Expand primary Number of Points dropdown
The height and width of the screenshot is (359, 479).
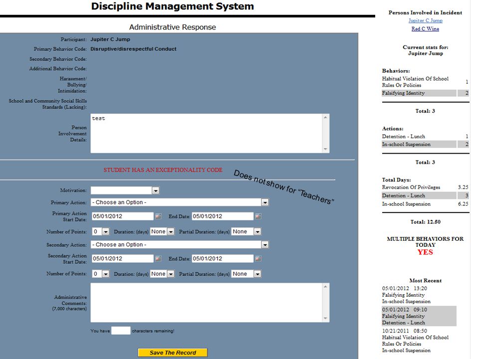tap(106, 232)
